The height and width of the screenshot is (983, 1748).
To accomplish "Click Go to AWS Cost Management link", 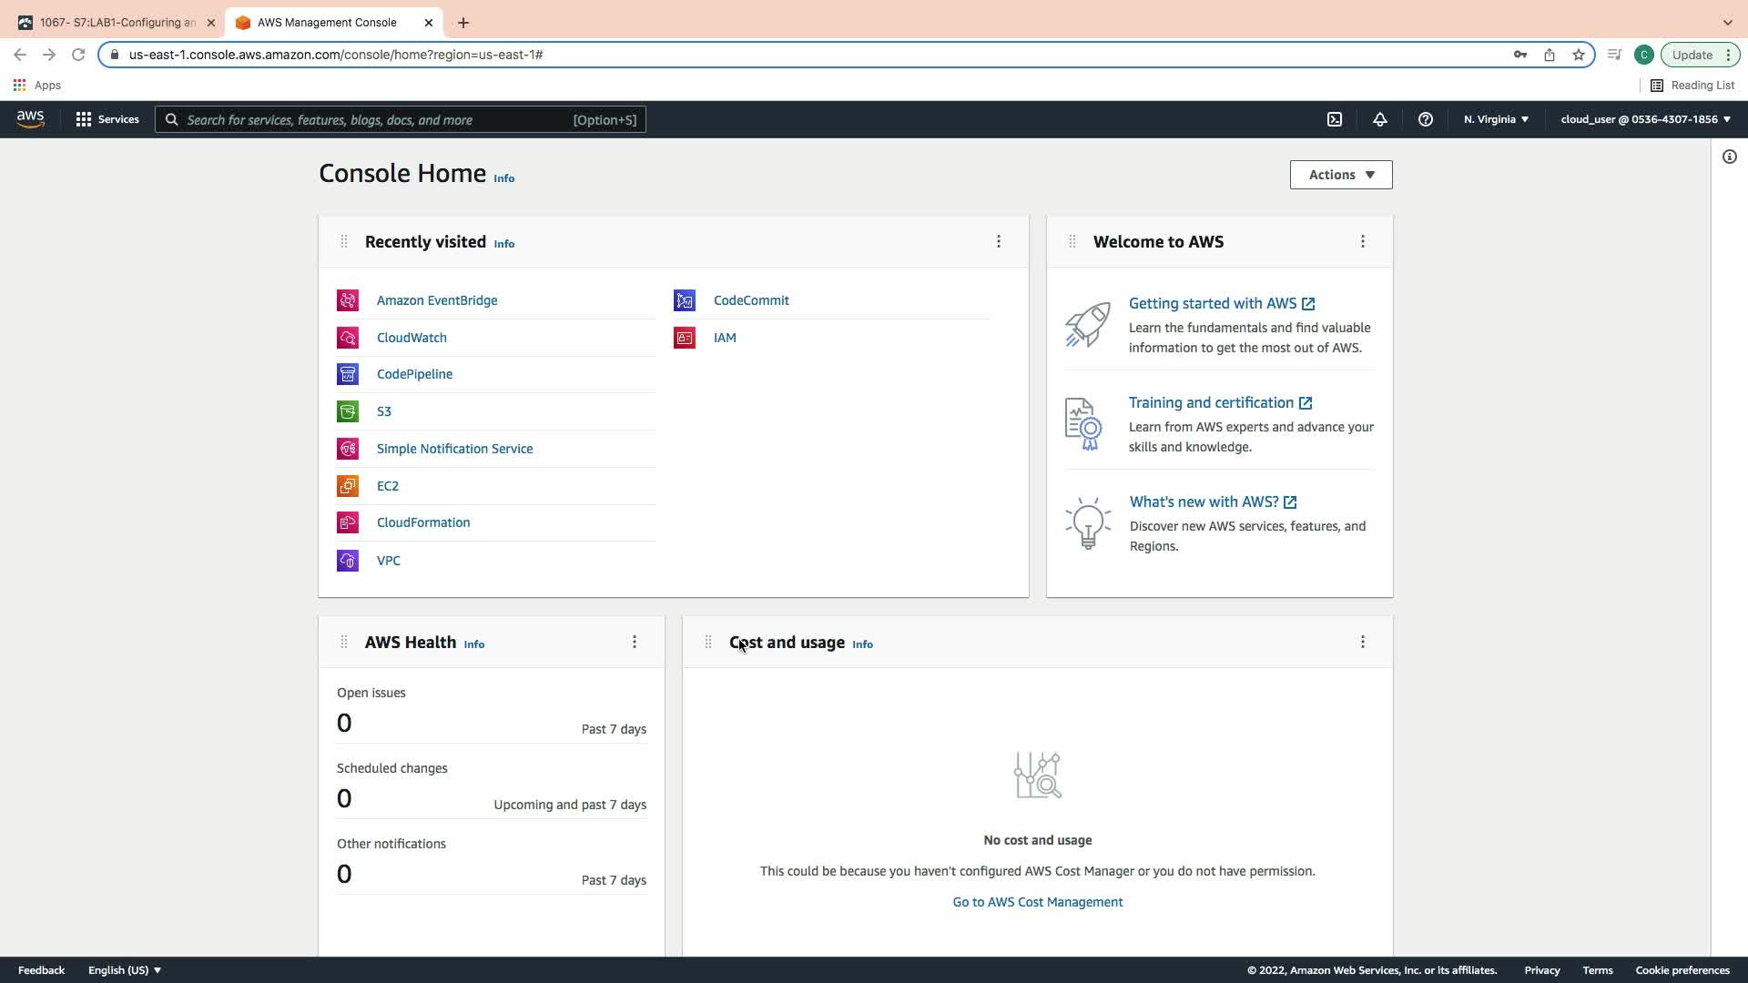I will point(1038,902).
